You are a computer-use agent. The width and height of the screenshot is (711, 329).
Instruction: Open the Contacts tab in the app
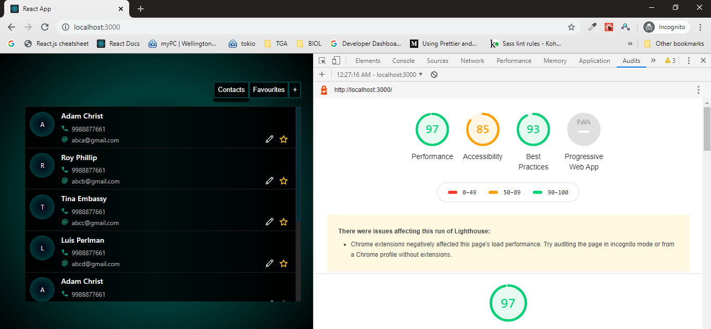coord(231,89)
